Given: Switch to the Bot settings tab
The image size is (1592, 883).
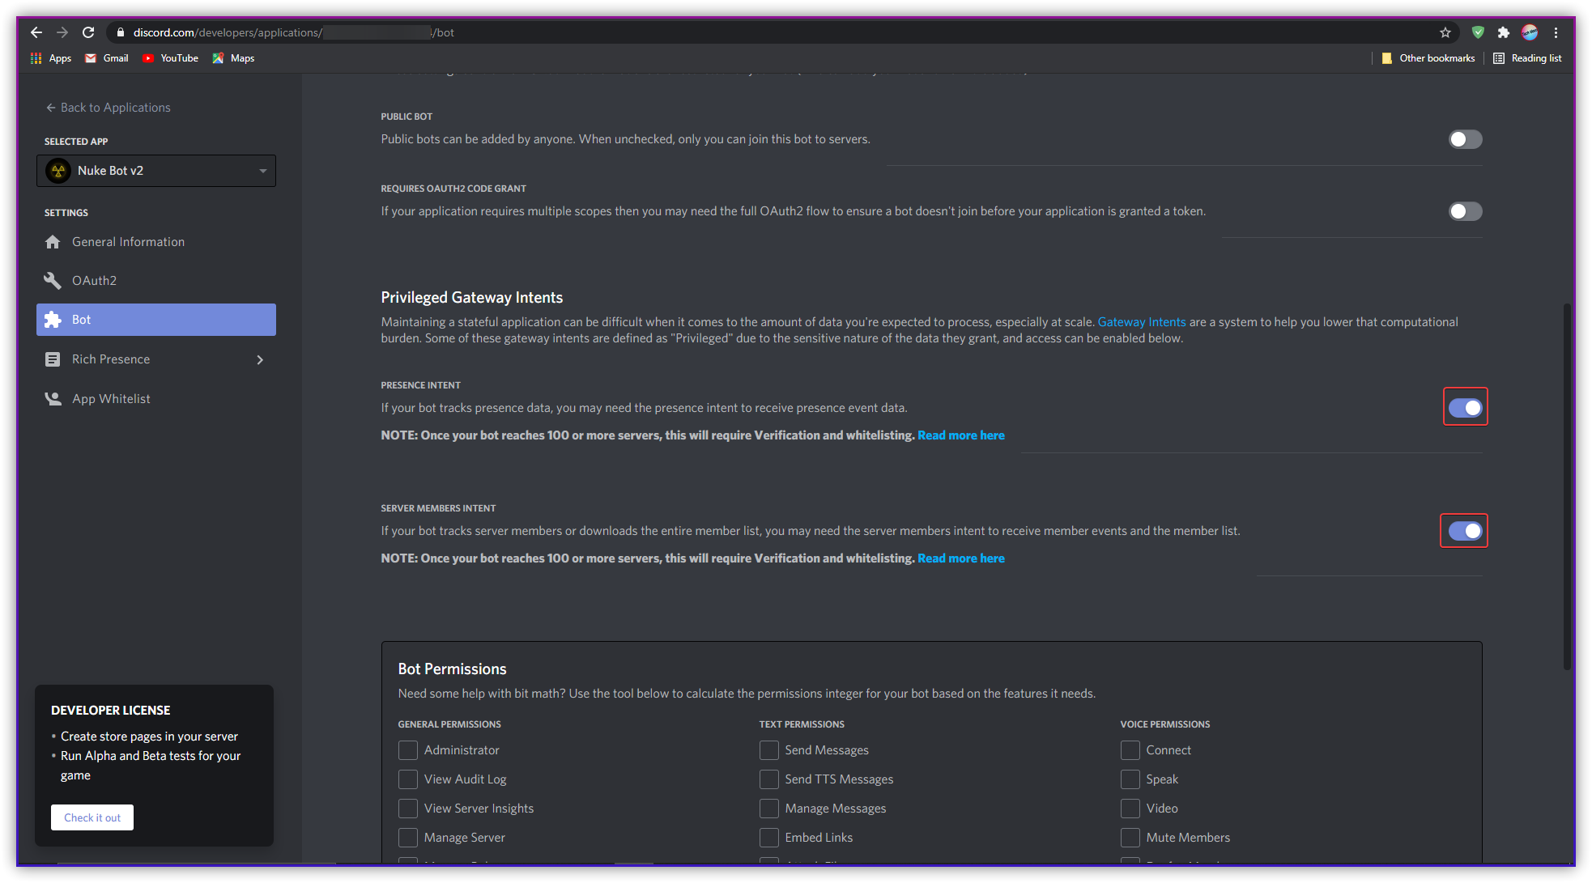Looking at the screenshot, I should [155, 319].
